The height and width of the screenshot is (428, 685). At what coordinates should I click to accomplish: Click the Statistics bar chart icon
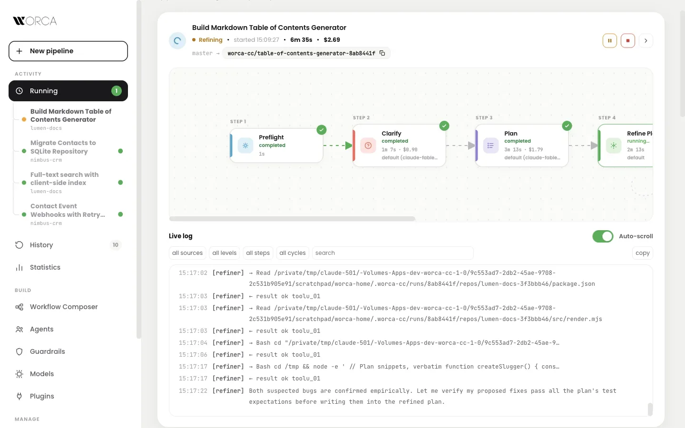(x=20, y=267)
